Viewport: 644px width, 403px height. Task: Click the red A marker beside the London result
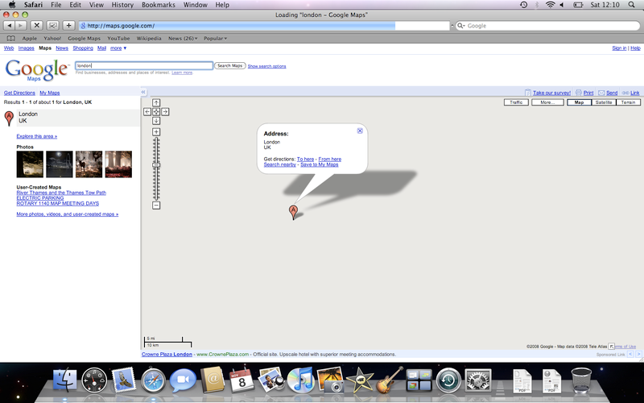coord(9,118)
